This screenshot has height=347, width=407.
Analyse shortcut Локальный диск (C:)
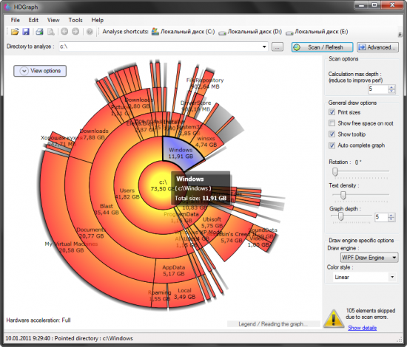point(184,32)
